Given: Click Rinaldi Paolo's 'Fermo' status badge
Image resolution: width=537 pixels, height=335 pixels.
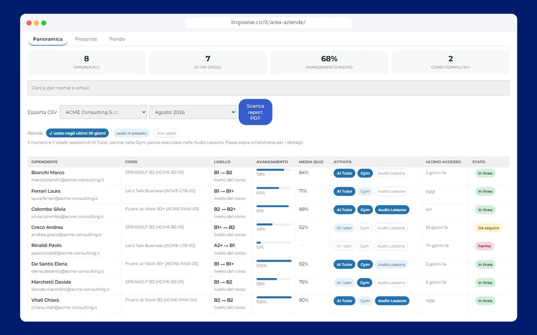Looking at the screenshot, I should (484, 246).
